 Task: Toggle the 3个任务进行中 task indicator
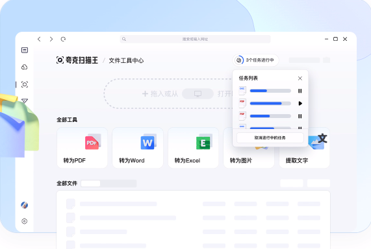(x=255, y=60)
